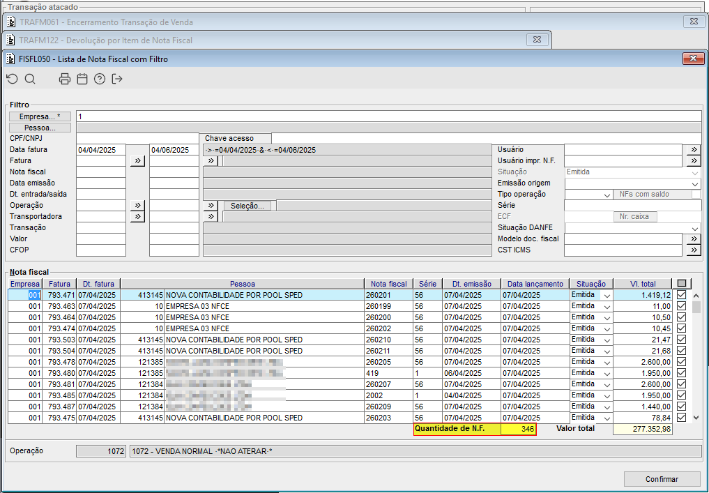
Task: Click the Empresa... button
Action: tap(40, 116)
